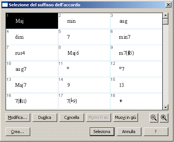Screen dimensions: 174x142
Task: Select the min7 chord suffix
Action: click(136, 37)
